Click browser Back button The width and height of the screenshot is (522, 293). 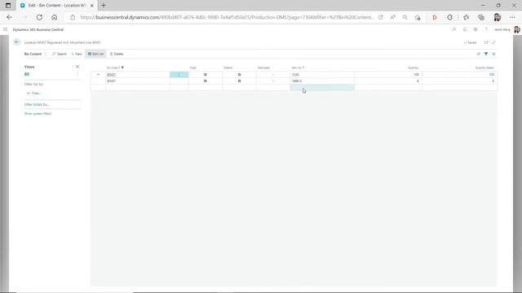click(x=9, y=17)
